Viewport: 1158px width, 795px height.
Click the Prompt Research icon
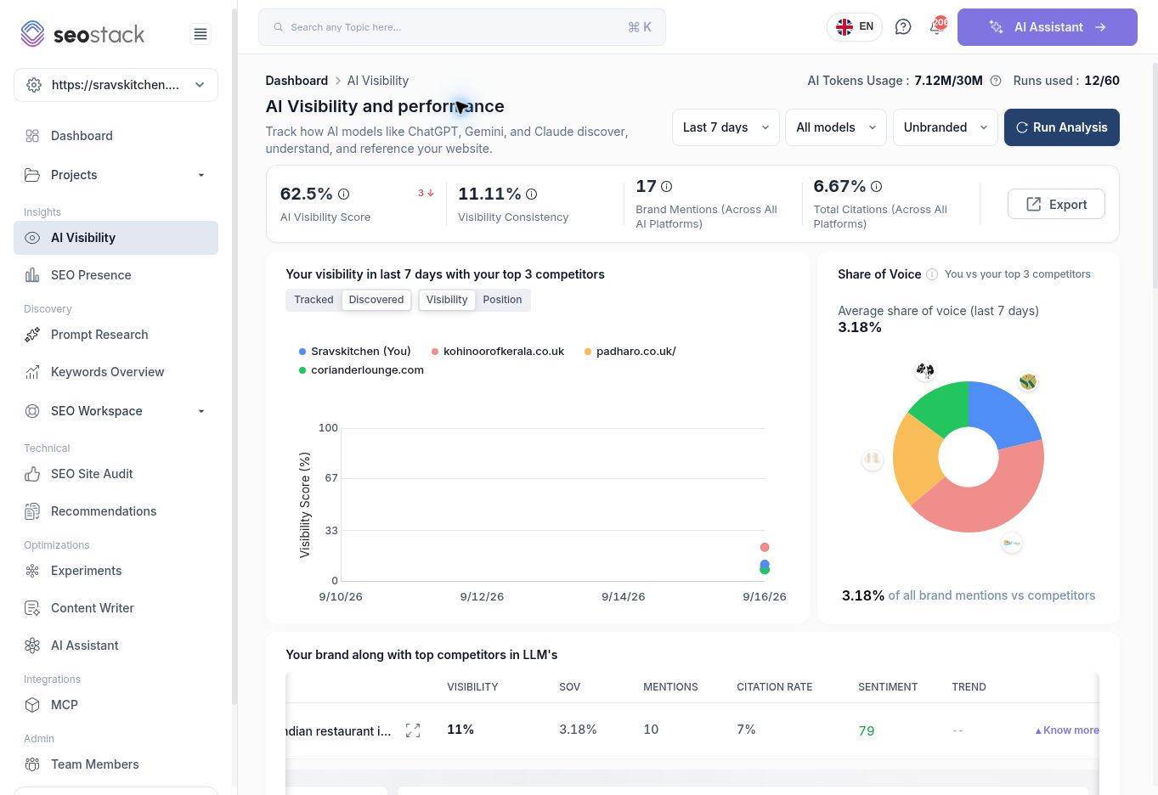(x=32, y=335)
